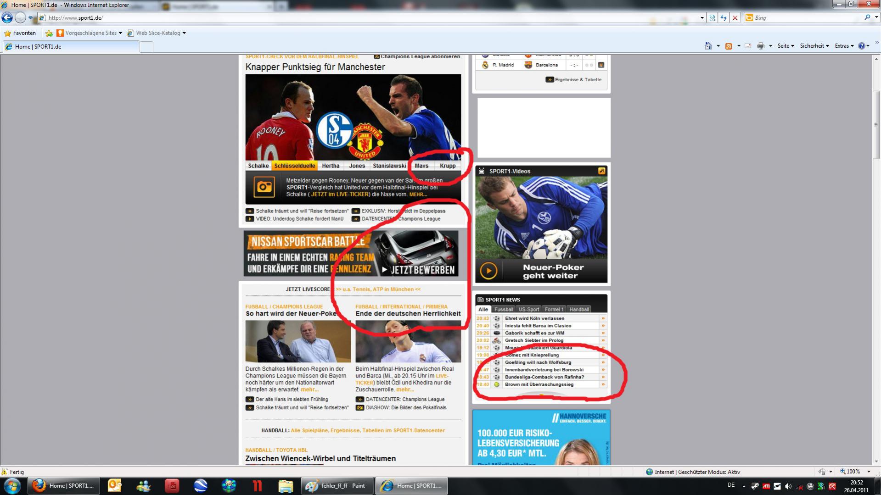This screenshot has width=881, height=495.
Task: Click the Home house icon in command bar
Action: [708, 46]
